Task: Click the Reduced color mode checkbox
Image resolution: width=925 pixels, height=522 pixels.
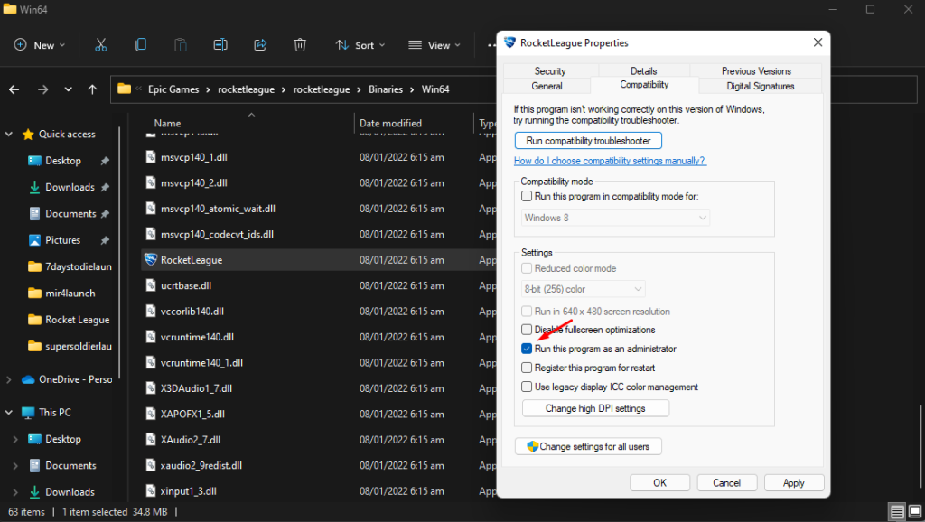Action: pos(527,268)
